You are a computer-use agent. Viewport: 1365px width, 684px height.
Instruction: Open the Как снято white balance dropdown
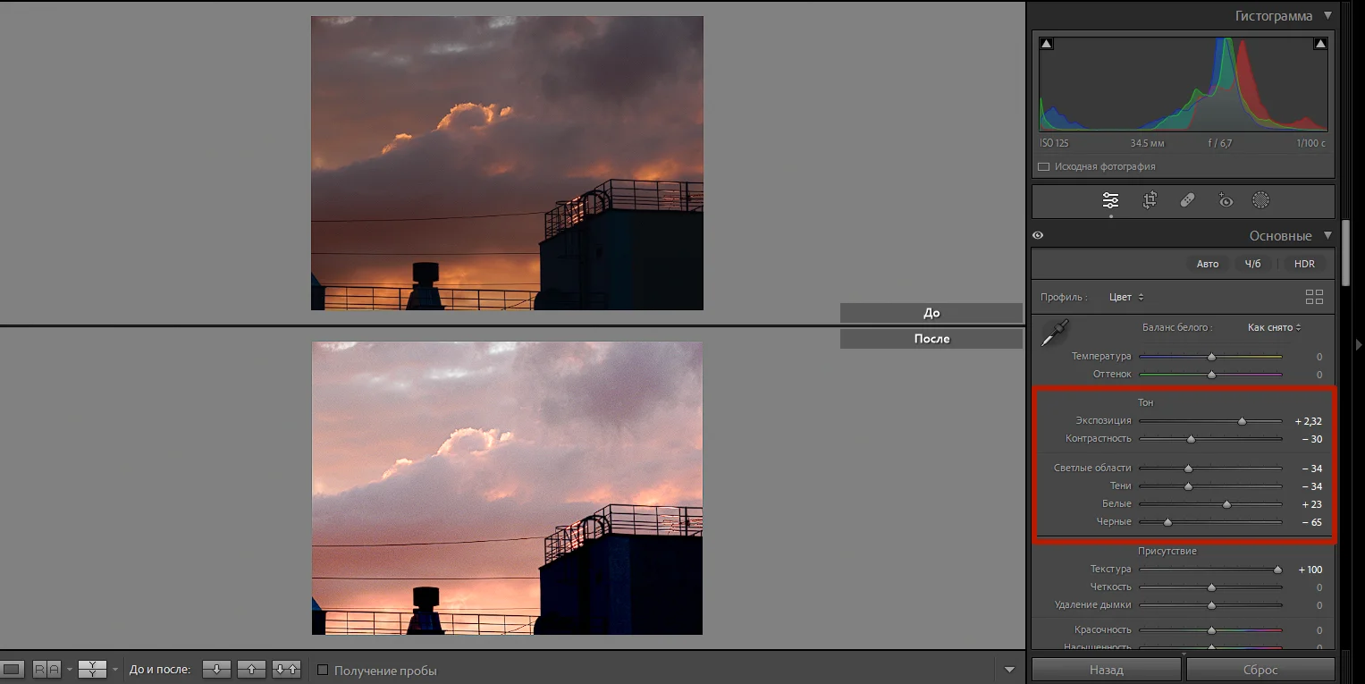point(1275,327)
